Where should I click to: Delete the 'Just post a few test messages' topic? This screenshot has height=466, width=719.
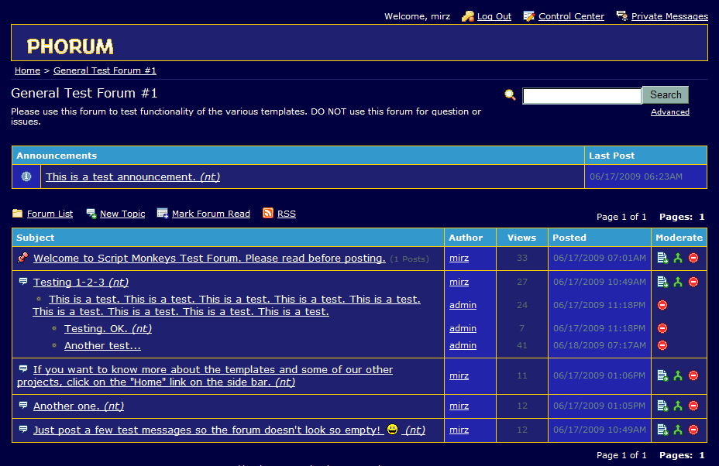point(693,430)
